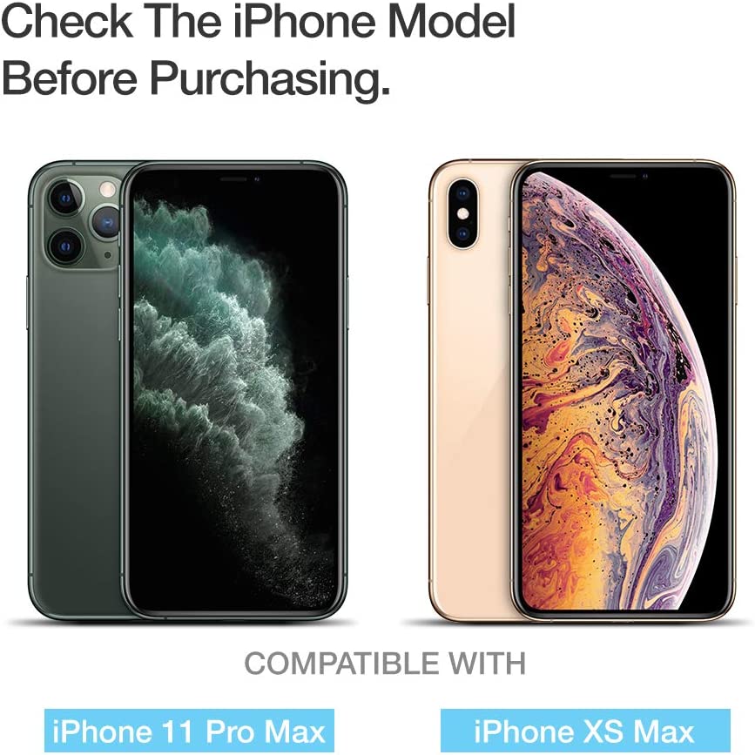
Task: Click the Before Purchasing text line
Action: click(195, 78)
